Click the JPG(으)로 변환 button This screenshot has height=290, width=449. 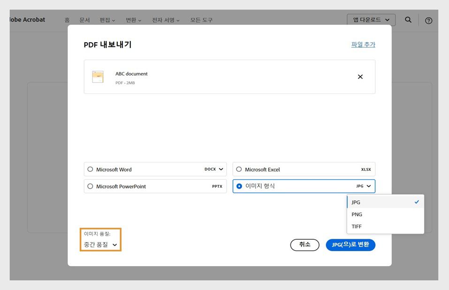(x=350, y=244)
